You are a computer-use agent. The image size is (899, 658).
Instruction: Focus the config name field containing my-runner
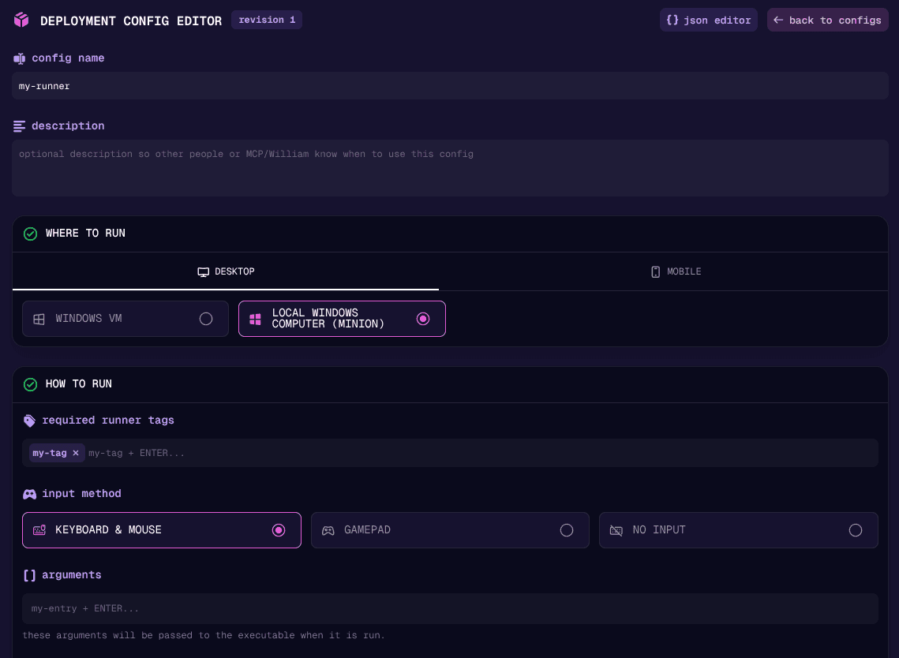(x=450, y=86)
